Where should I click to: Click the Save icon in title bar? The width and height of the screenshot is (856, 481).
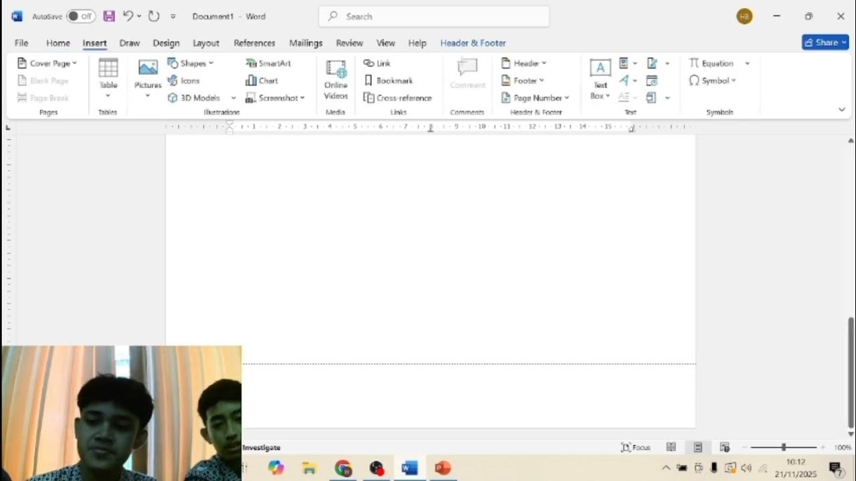(x=108, y=16)
